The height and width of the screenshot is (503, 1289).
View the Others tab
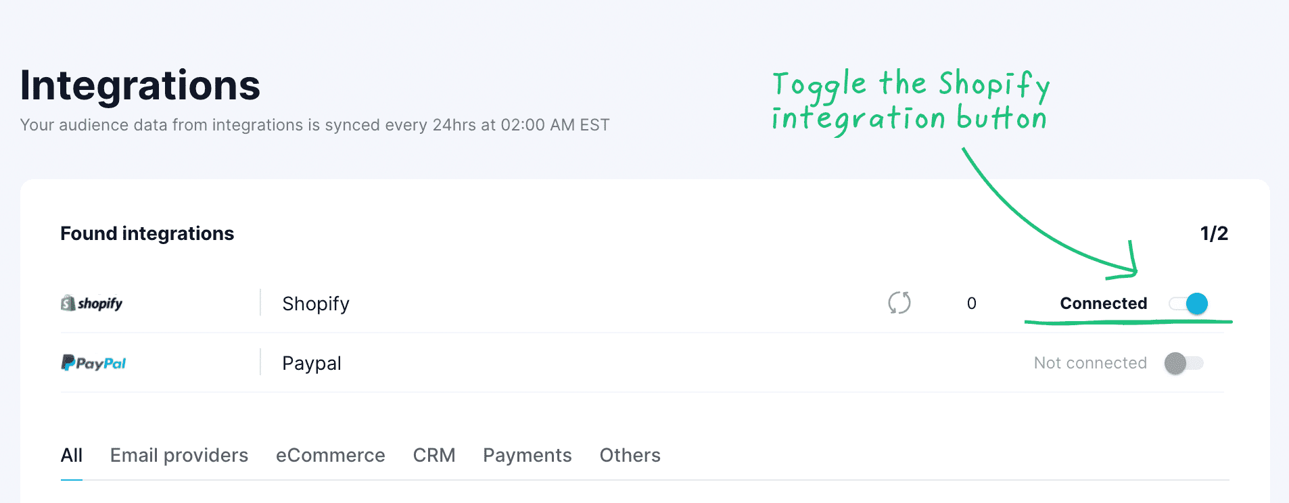tap(630, 455)
